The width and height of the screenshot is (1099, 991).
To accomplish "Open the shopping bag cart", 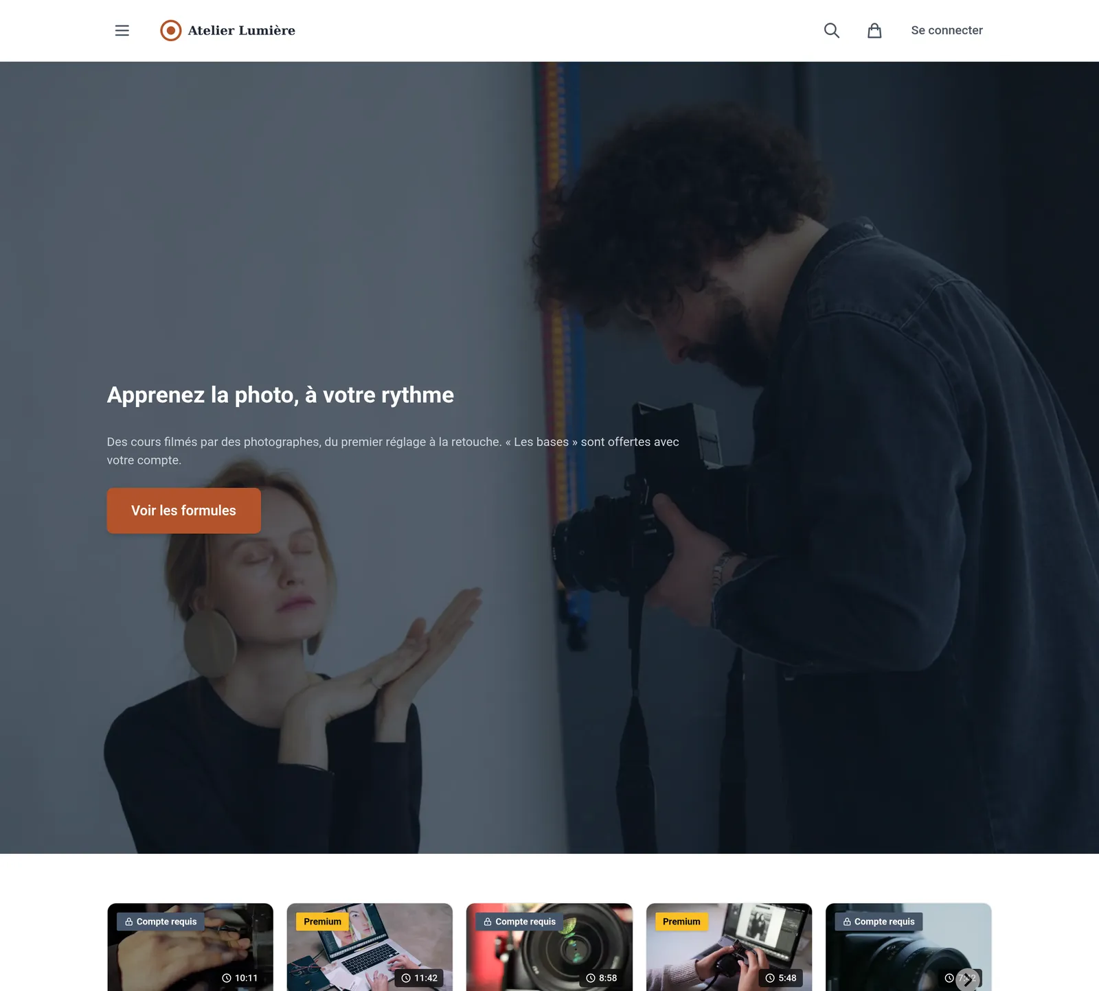I will pos(874,30).
